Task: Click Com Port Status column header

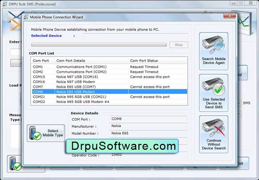Action: point(158,61)
